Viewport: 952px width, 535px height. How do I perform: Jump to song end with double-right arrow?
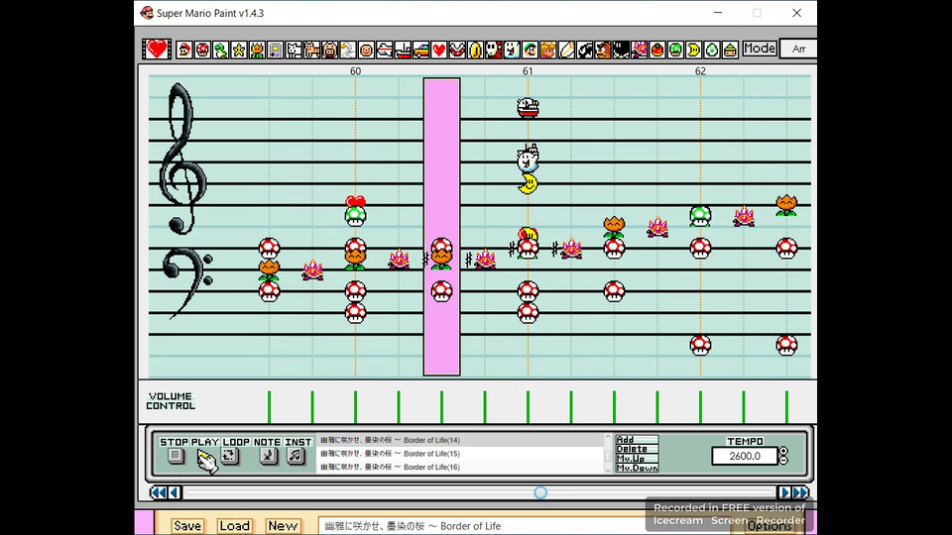pyautogui.click(x=801, y=492)
